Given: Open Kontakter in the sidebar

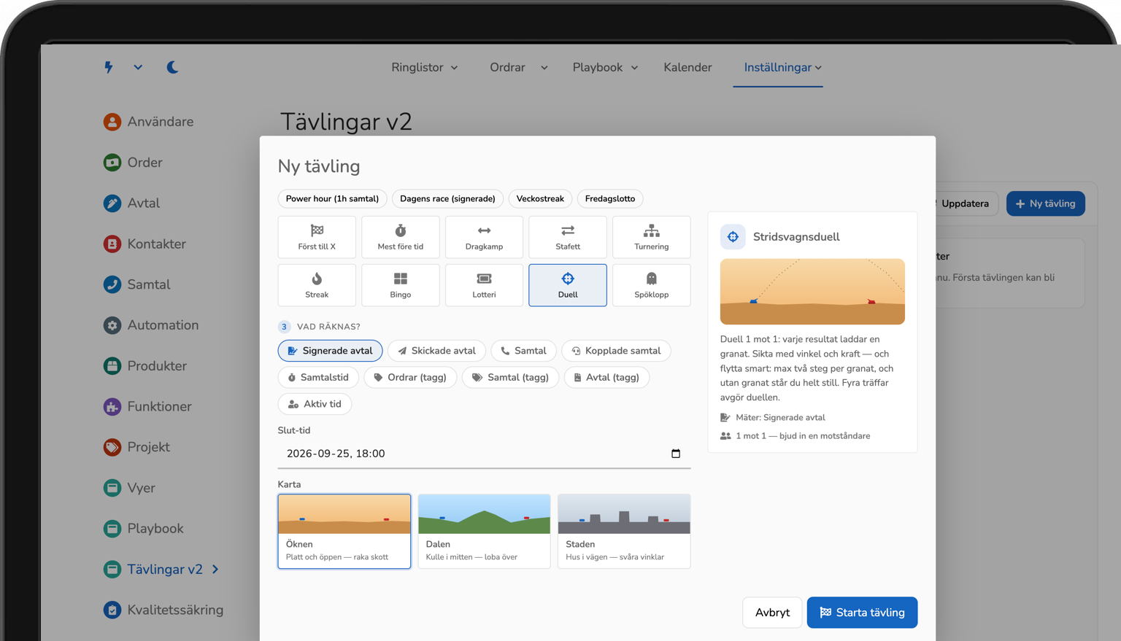Looking at the screenshot, I should (145, 244).
